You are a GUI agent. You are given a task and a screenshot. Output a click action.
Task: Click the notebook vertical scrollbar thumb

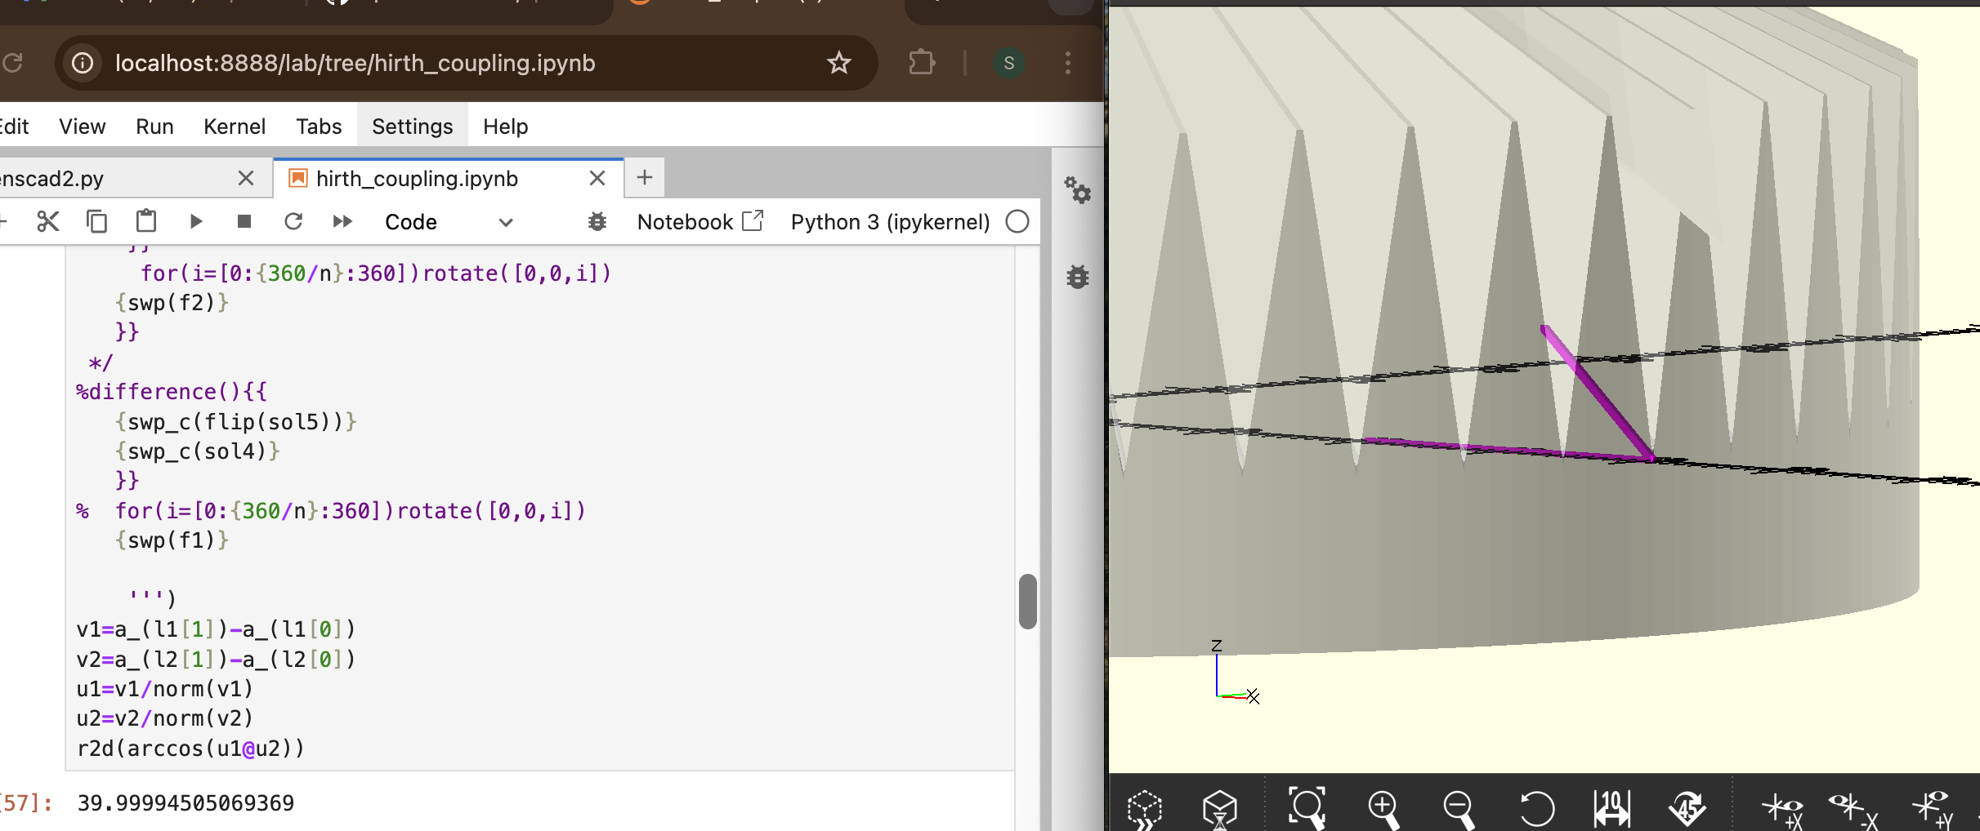pos(1028,602)
